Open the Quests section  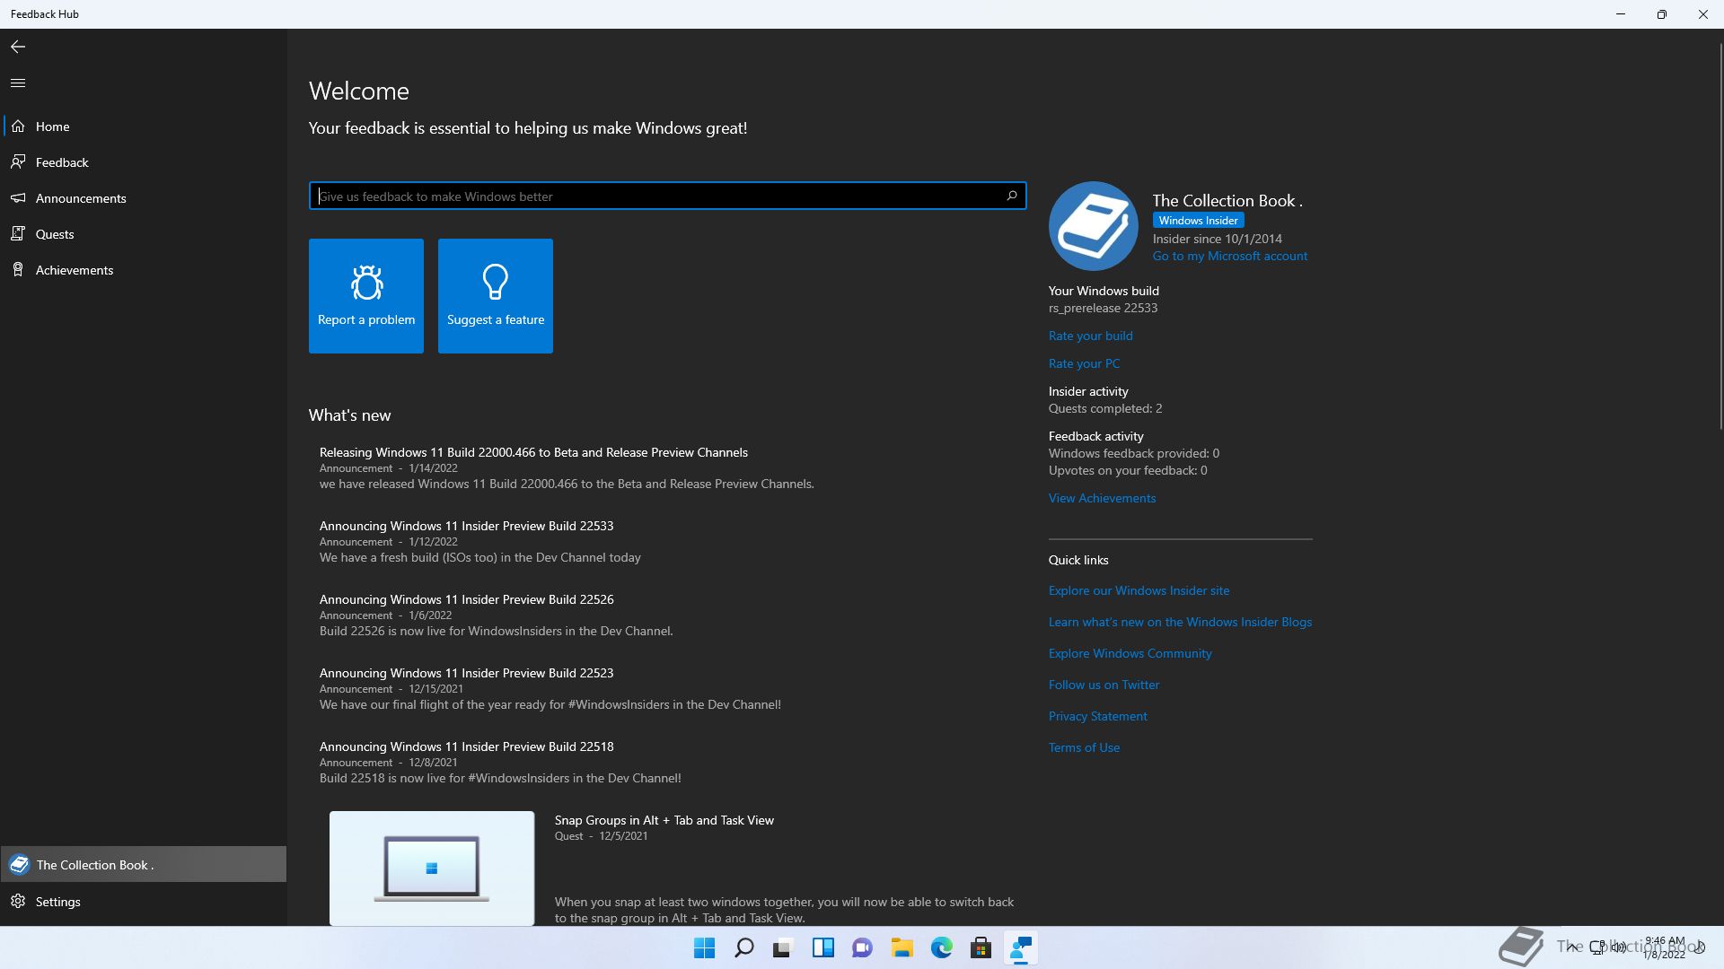pos(144,234)
